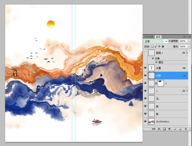Switch to the 图层 tab
This screenshot has width=192, height=146.
(158, 37)
